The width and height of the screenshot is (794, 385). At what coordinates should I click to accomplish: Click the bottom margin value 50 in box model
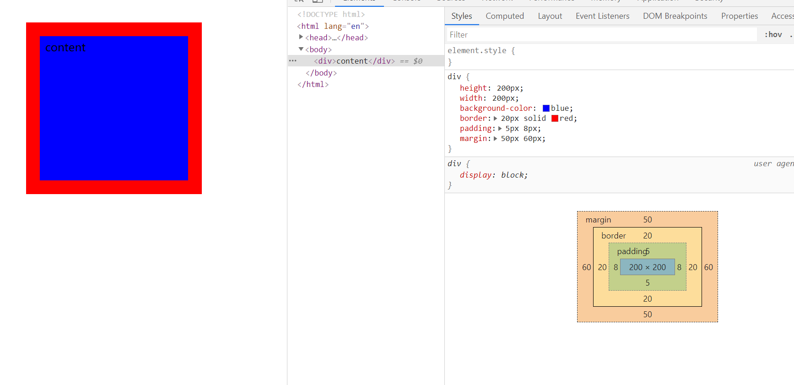[648, 315]
